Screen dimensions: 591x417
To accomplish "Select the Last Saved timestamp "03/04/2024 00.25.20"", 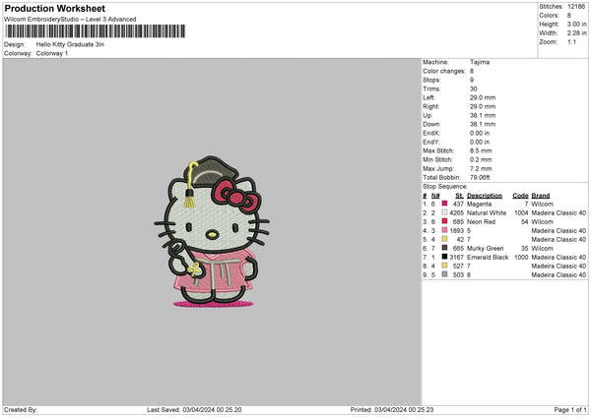I will 212,409.
